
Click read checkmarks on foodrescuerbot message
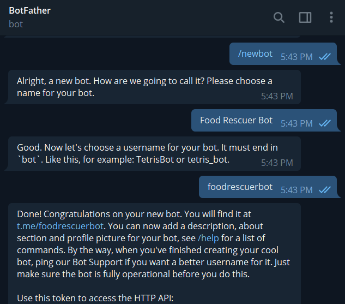tap(325, 190)
